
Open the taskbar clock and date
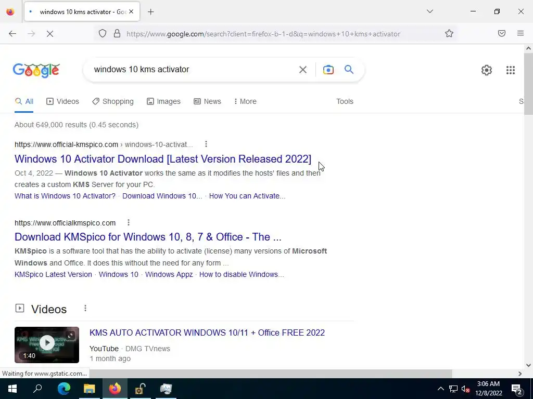click(x=488, y=389)
